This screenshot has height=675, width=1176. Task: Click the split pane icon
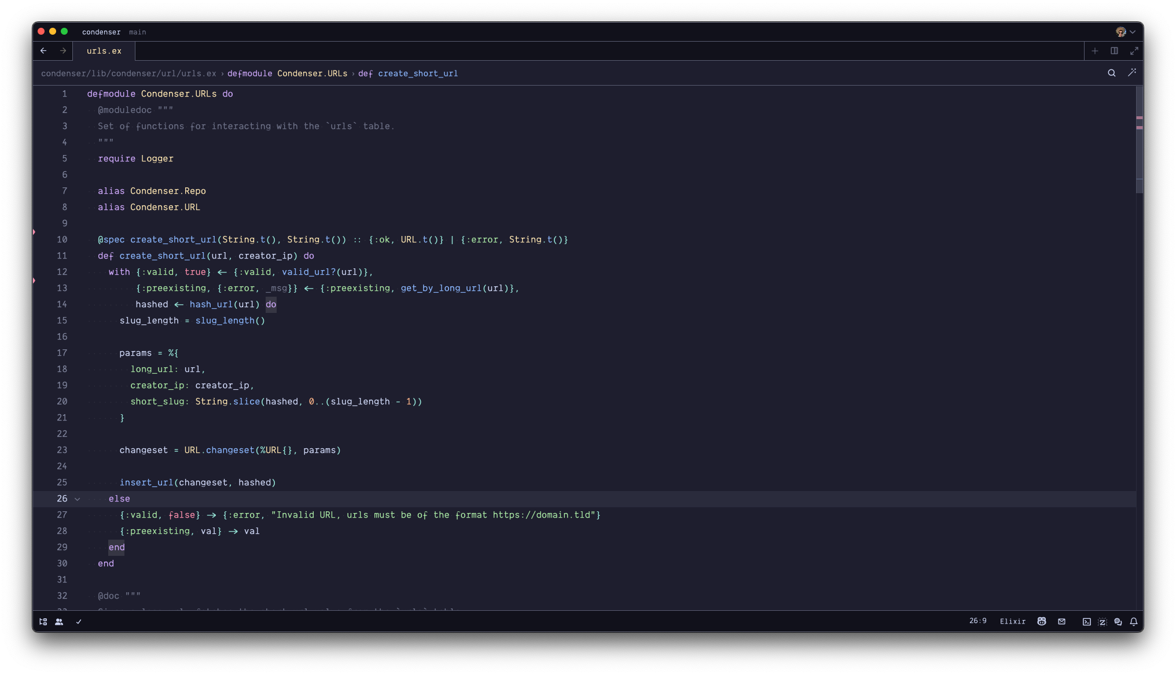coord(1114,51)
